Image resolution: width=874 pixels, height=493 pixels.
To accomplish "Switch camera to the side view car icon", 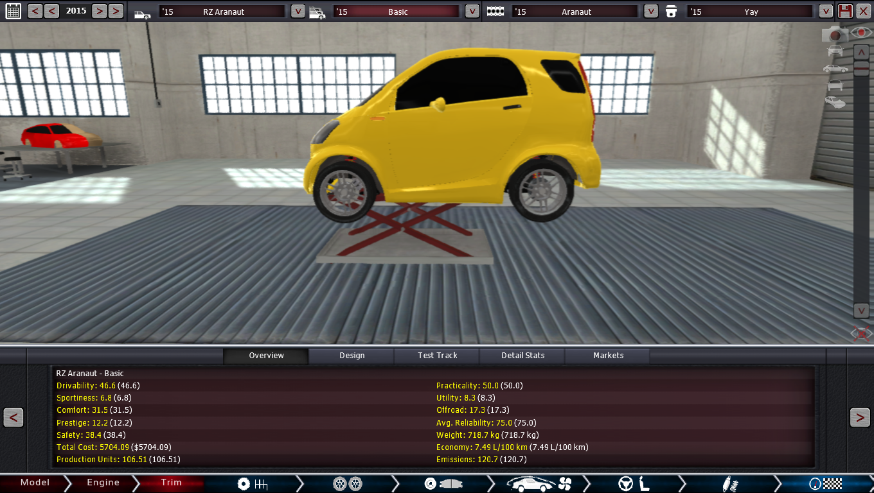I will [x=835, y=69].
